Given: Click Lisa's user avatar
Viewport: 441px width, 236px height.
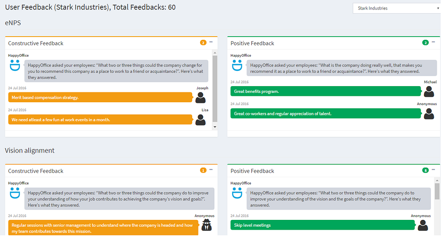Looking at the screenshot, I should [x=200, y=120].
